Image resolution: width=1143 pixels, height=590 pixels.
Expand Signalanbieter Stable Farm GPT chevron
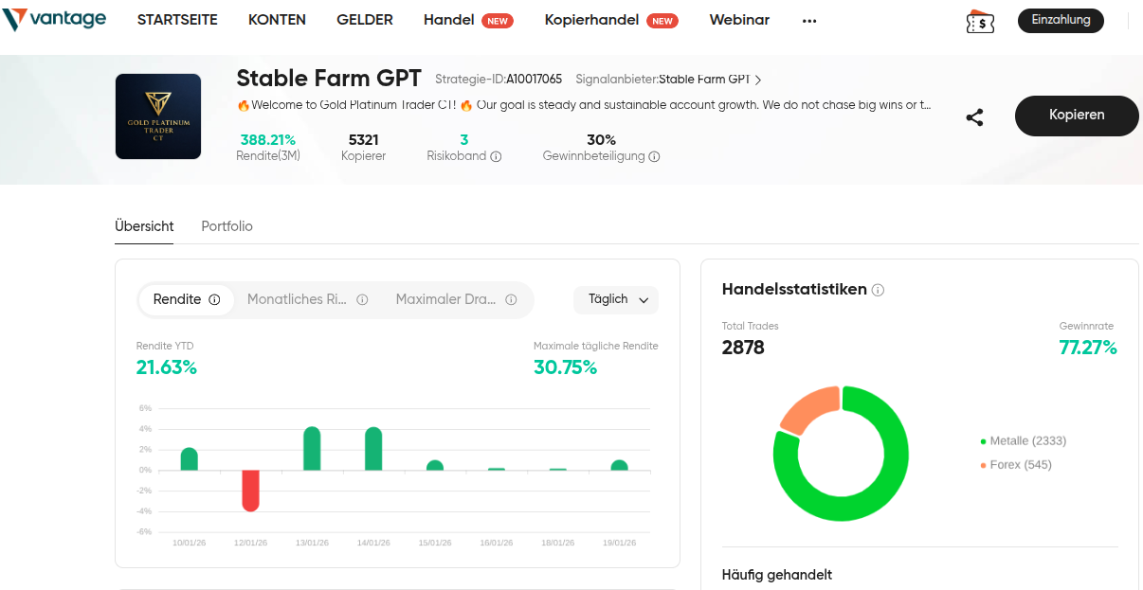(758, 80)
